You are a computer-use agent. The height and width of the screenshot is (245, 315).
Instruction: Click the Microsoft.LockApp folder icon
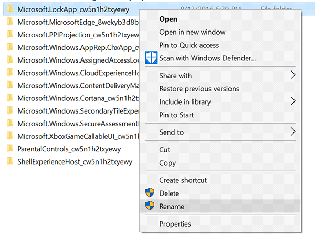click(9, 9)
